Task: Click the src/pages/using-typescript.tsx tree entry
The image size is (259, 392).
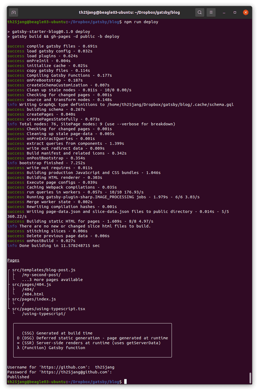Action: pyautogui.click(x=49, y=309)
